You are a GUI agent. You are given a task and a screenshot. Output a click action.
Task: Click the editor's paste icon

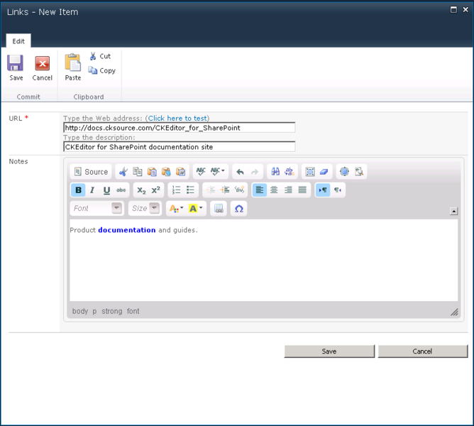click(152, 172)
